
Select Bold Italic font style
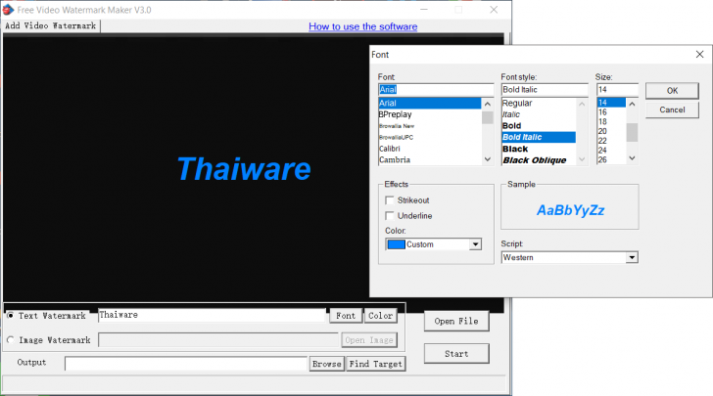(539, 137)
